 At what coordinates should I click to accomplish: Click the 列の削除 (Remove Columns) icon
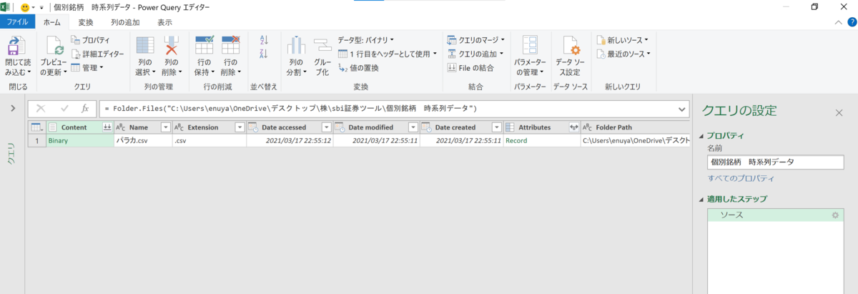(171, 46)
